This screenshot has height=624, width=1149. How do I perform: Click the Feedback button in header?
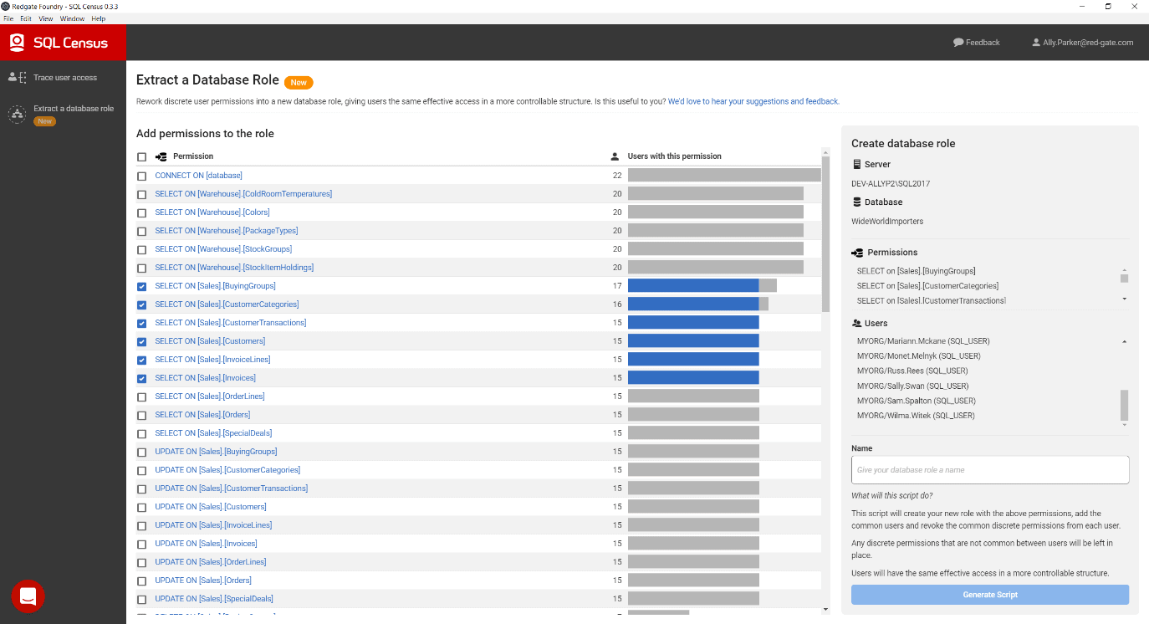976,43
